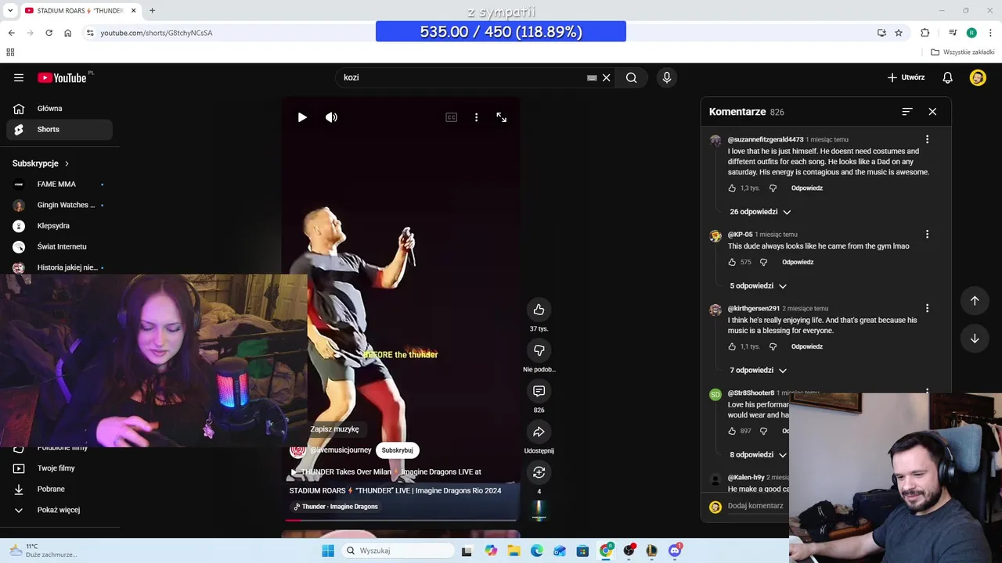
Task: Expand 8 odpowiedzi replies
Action: point(758,455)
